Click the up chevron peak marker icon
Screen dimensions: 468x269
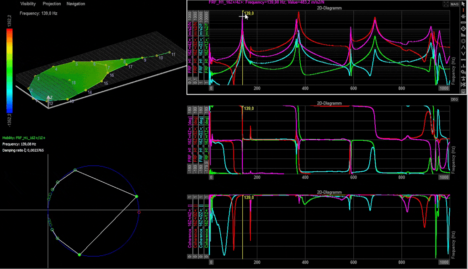point(463,47)
